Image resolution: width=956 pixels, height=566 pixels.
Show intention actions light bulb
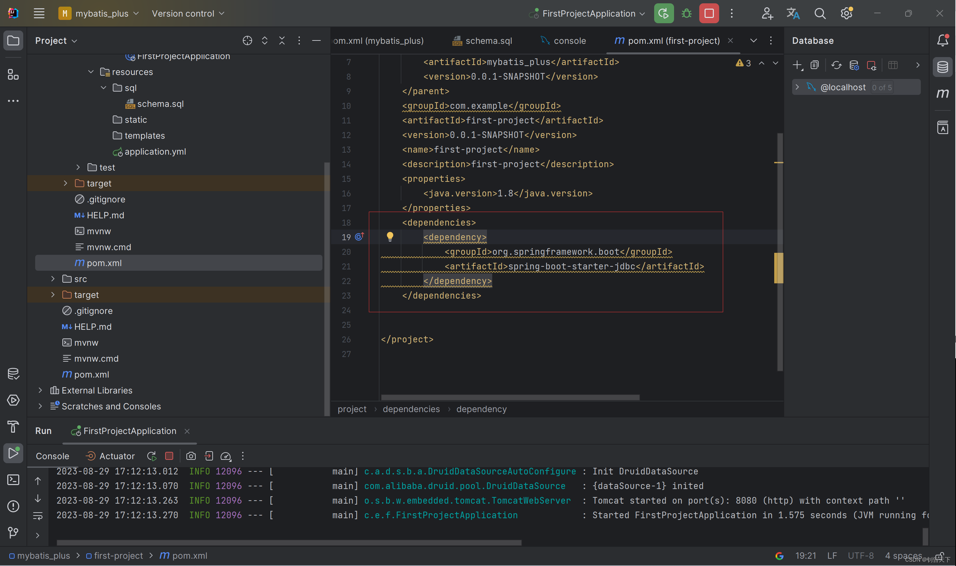pyautogui.click(x=390, y=237)
